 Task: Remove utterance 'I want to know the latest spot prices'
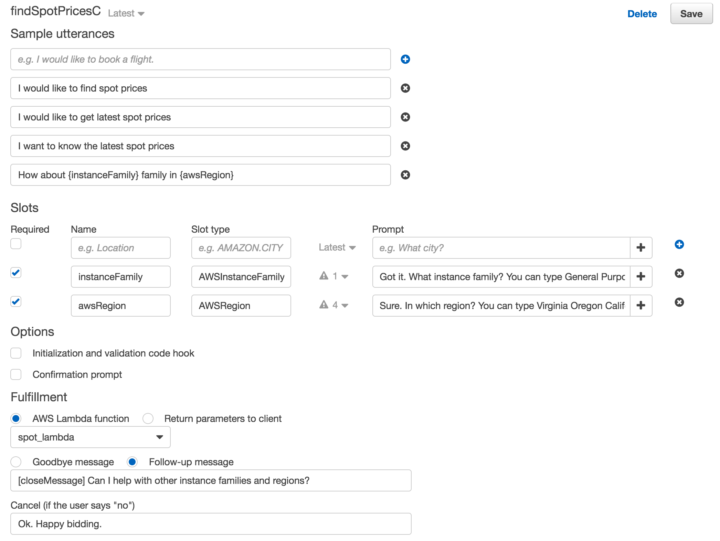pos(405,146)
